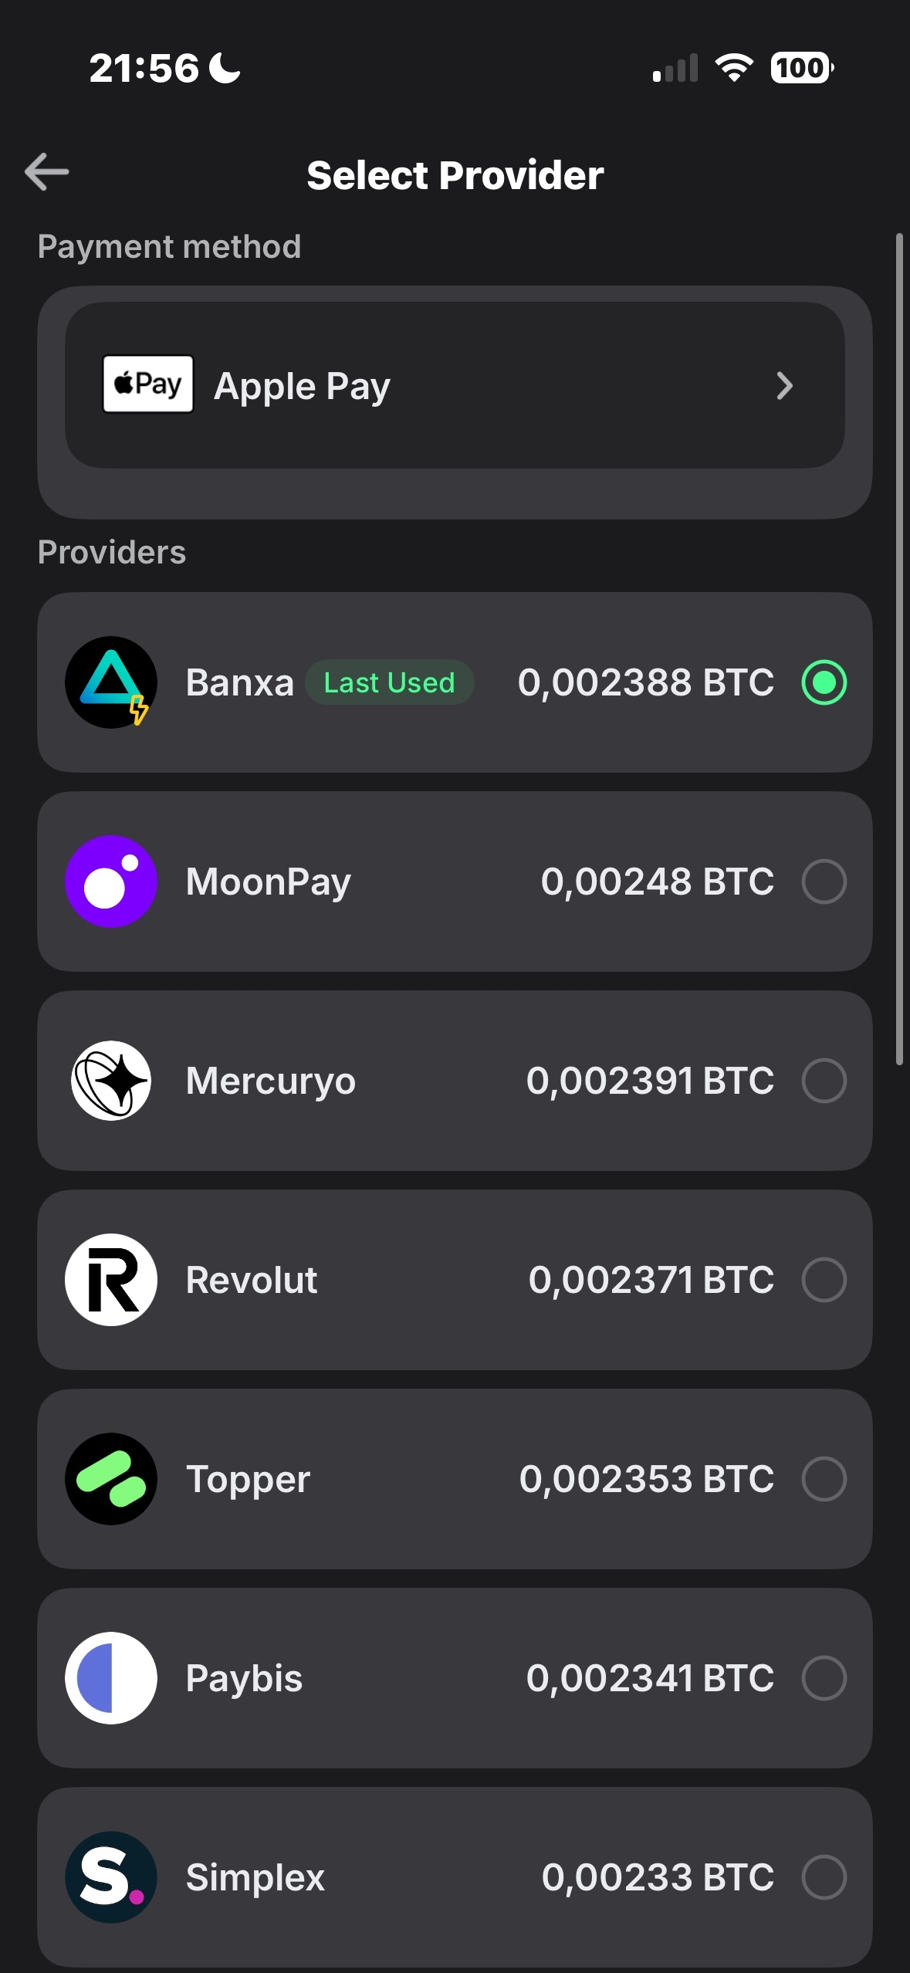
Task: Expand payment method chevron arrow
Action: point(784,386)
